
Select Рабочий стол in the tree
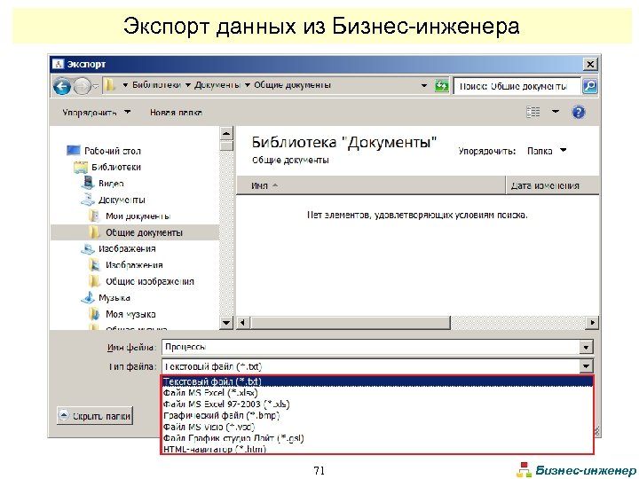point(113,151)
